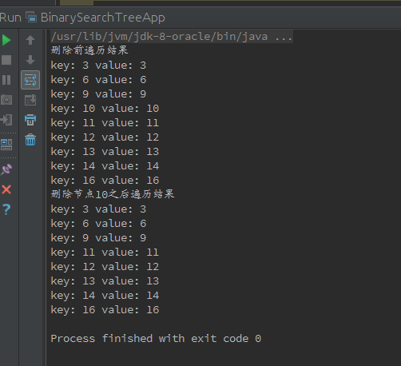Stop the process with the square icon
The height and width of the screenshot is (366, 401).
[6, 60]
